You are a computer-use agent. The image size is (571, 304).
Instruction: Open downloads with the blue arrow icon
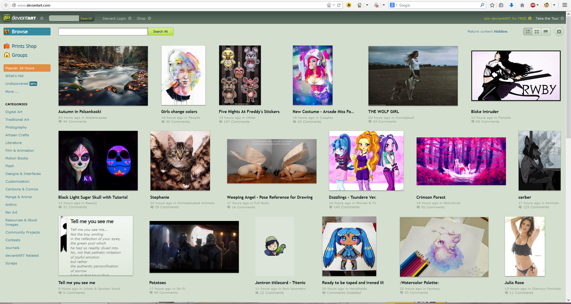[512, 5]
